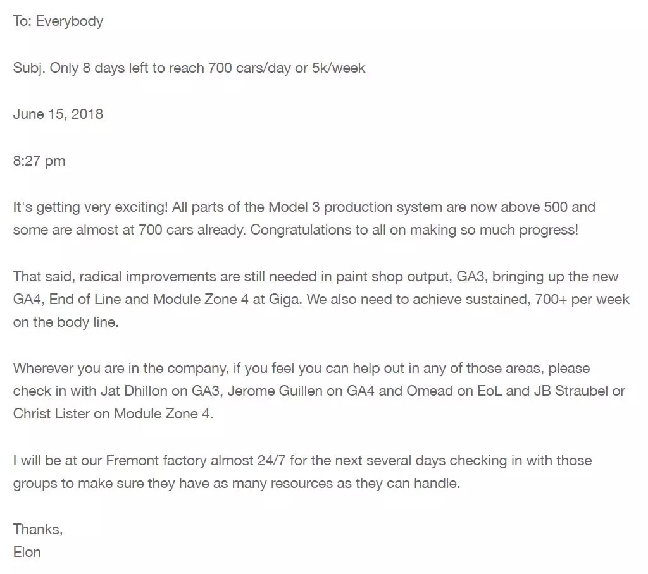The width and height of the screenshot is (648, 574).
Task: Click the words 'Fremont factory'
Action: 156,460
